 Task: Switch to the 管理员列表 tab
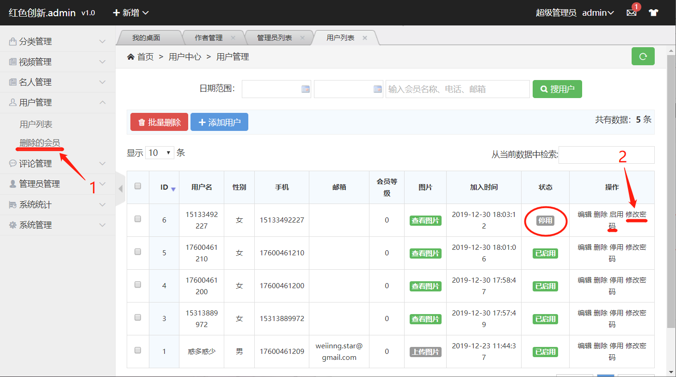275,38
